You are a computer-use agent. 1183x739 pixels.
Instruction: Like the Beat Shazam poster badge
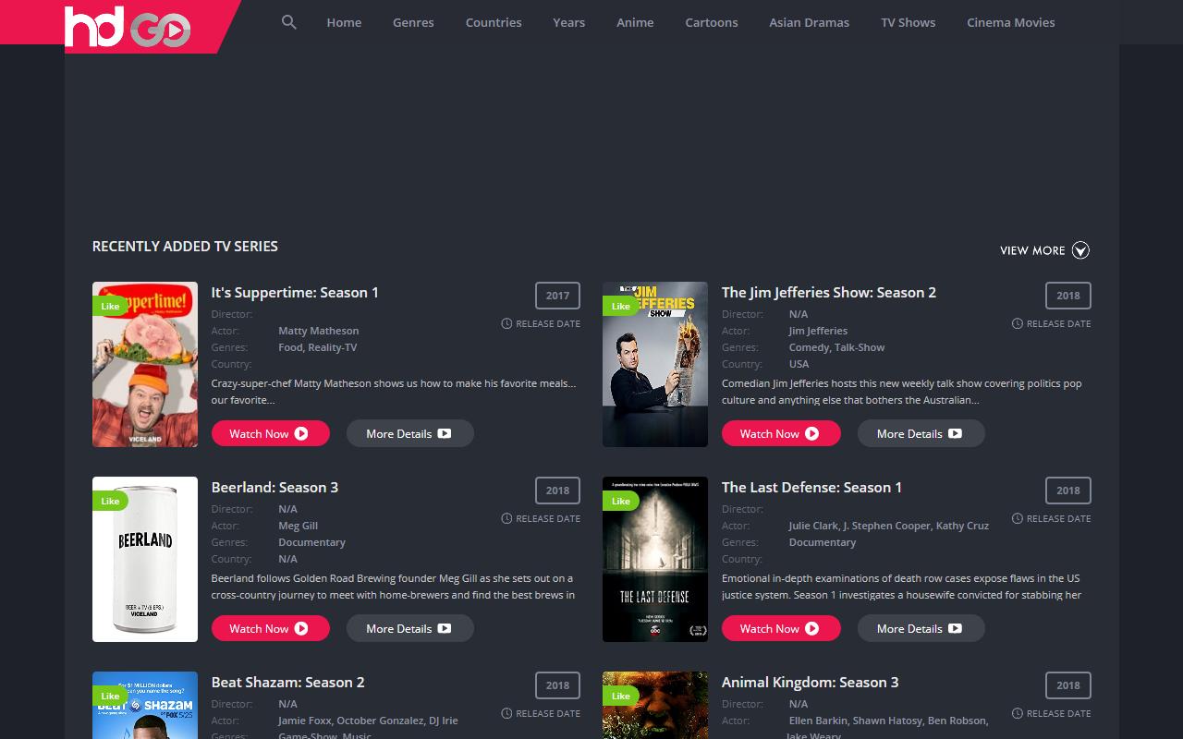point(110,696)
